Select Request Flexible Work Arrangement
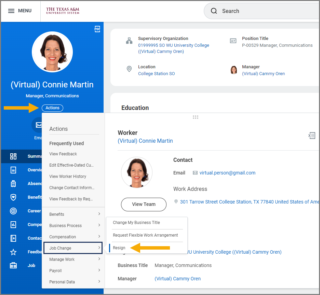Viewport: 320px width, 295px height. point(145,235)
